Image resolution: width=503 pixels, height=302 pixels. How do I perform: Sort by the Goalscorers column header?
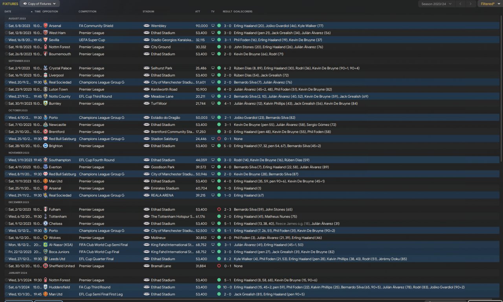[x=243, y=12]
